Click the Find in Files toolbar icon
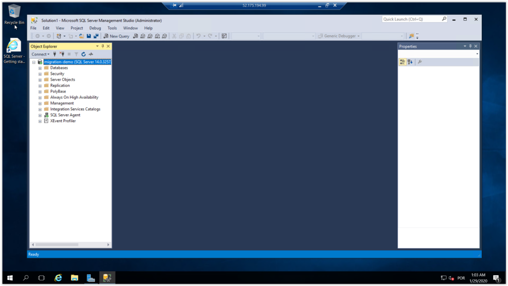The width and height of the screenshot is (508, 286). [411, 36]
